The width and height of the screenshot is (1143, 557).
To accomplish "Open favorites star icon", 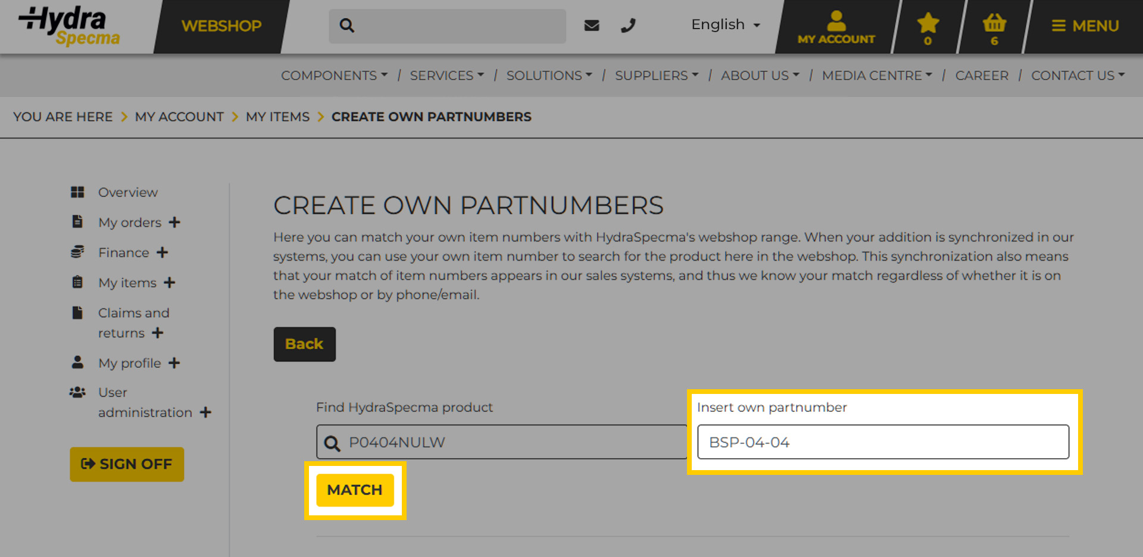I will pos(927,27).
